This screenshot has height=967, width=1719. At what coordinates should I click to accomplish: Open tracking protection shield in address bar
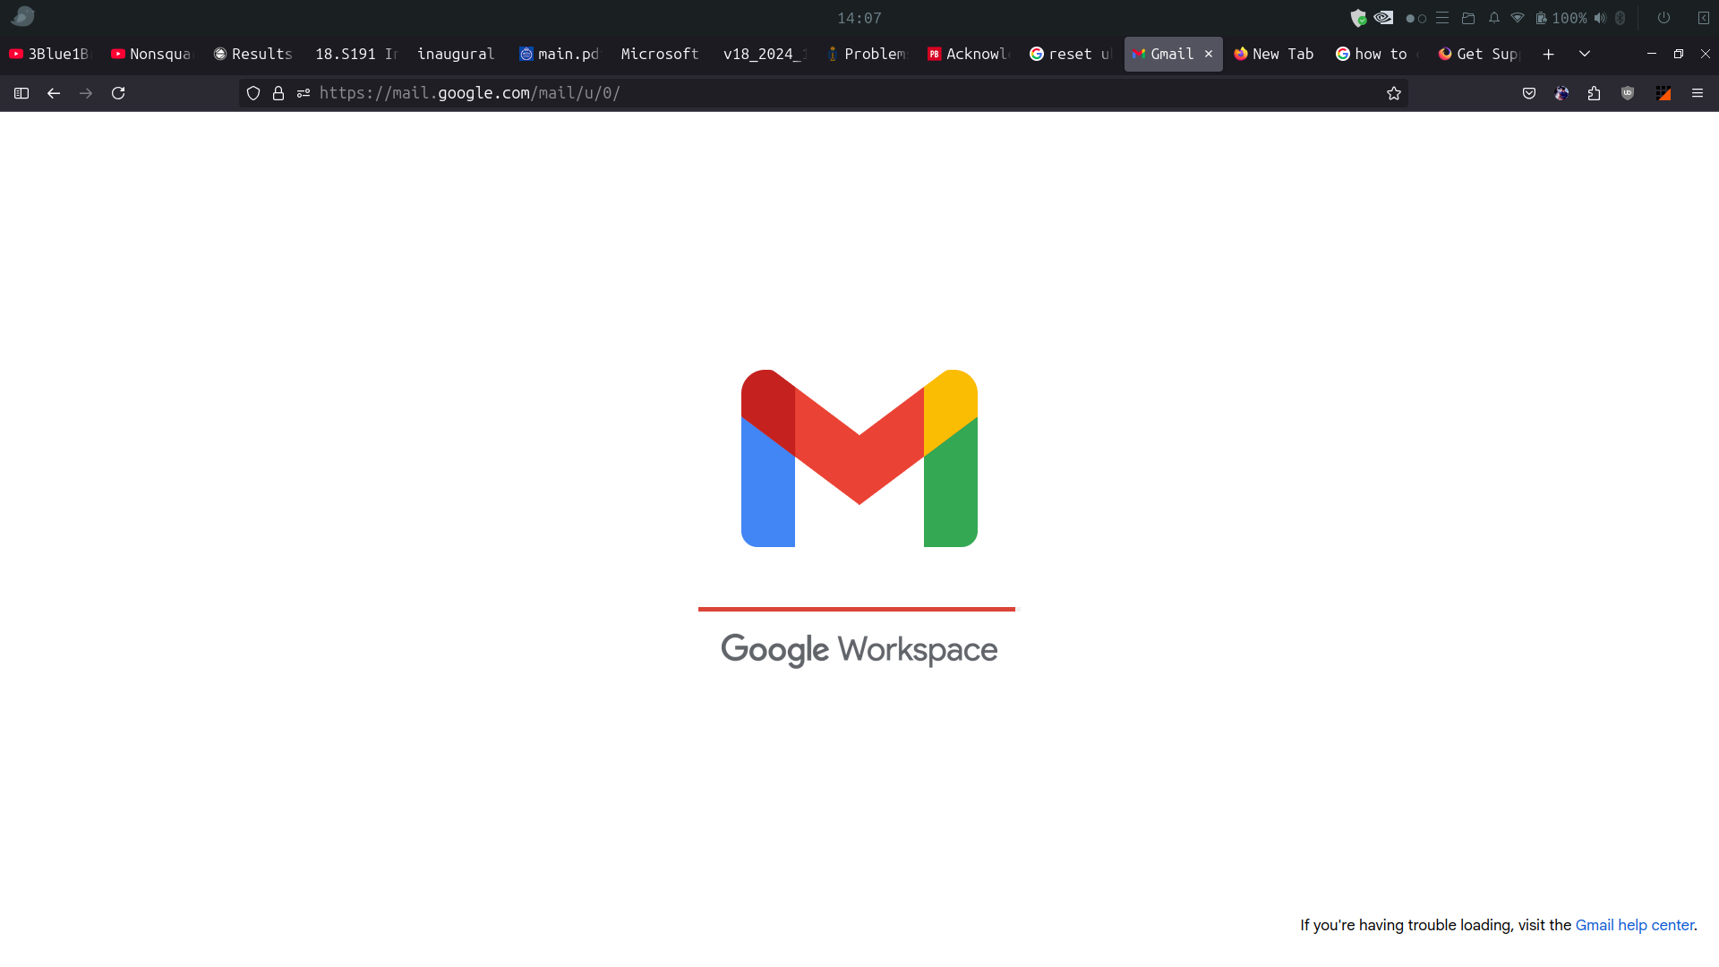253,93
